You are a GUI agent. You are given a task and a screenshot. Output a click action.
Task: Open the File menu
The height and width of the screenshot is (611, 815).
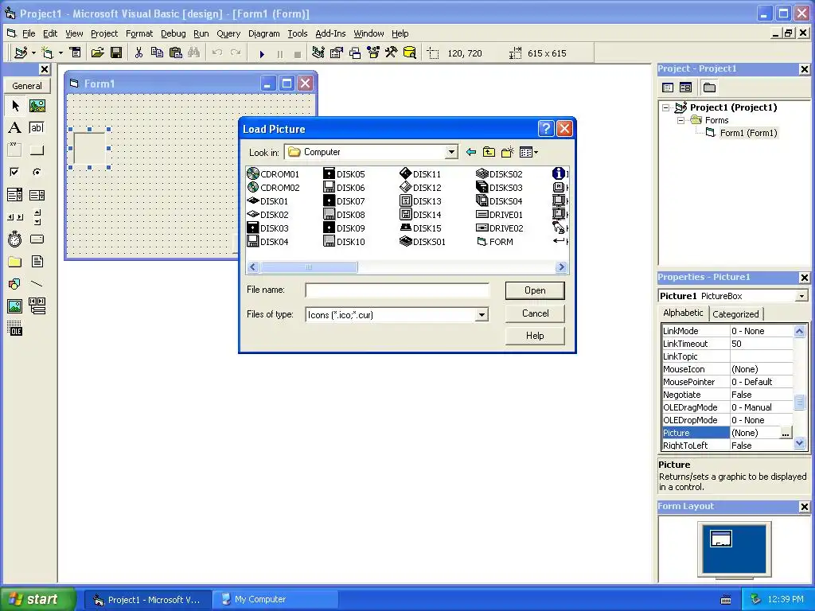pyautogui.click(x=28, y=33)
